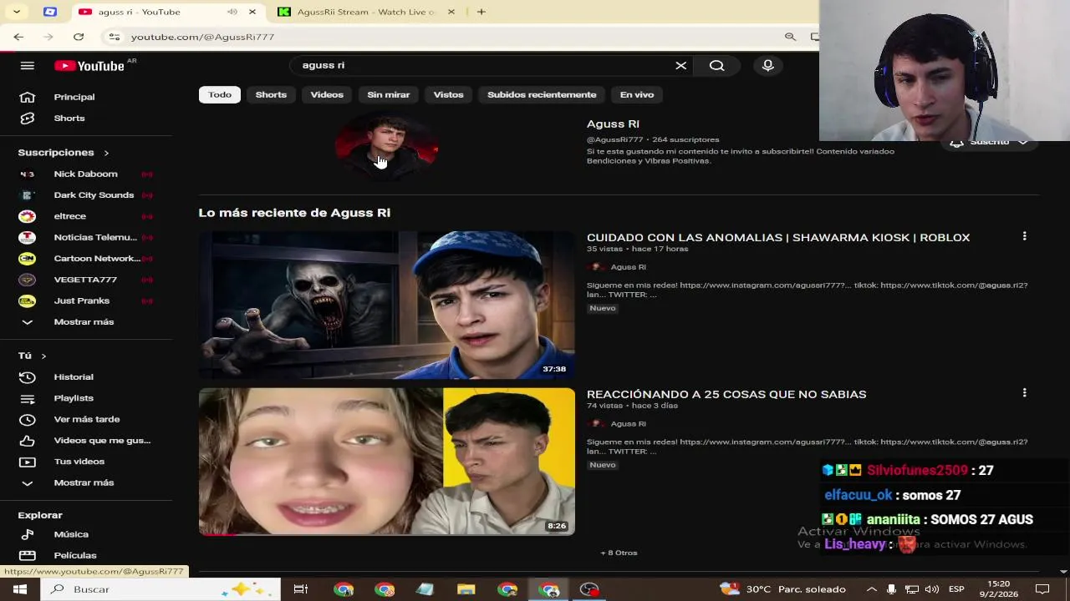Open options menu for Reaccionando video

click(x=1024, y=392)
